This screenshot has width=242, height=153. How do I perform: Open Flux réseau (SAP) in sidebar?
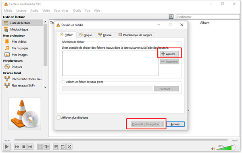[x=23, y=85]
